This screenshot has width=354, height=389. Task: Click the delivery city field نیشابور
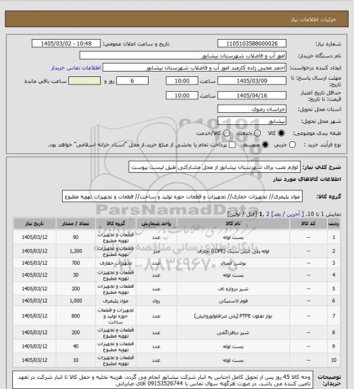(x=252, y=121)
